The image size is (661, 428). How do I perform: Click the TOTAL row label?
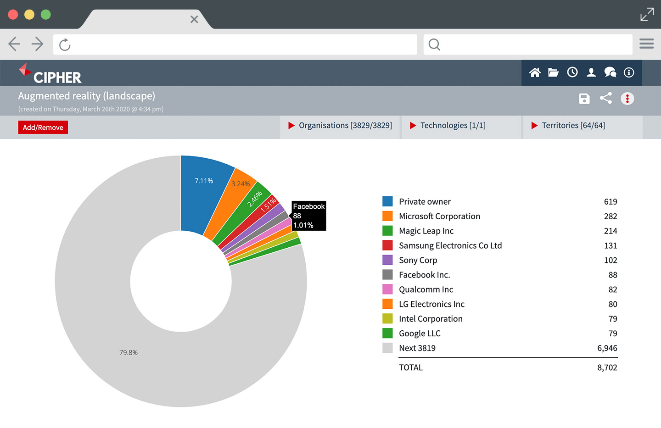point(411,367)
